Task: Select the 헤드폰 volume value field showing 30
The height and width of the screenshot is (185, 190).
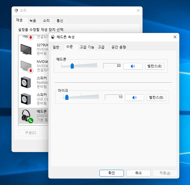Action: [112, 66]
